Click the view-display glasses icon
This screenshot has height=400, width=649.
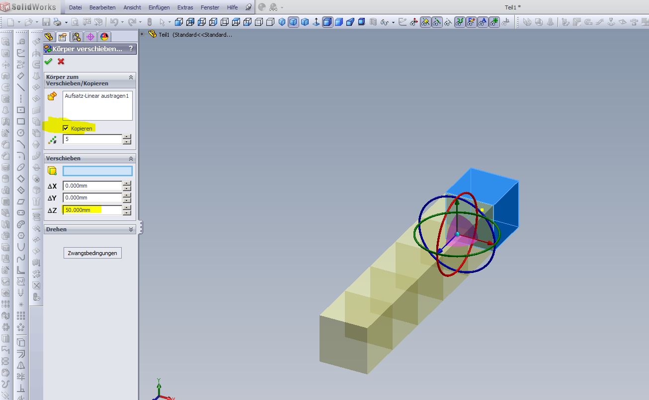[384, 22]
